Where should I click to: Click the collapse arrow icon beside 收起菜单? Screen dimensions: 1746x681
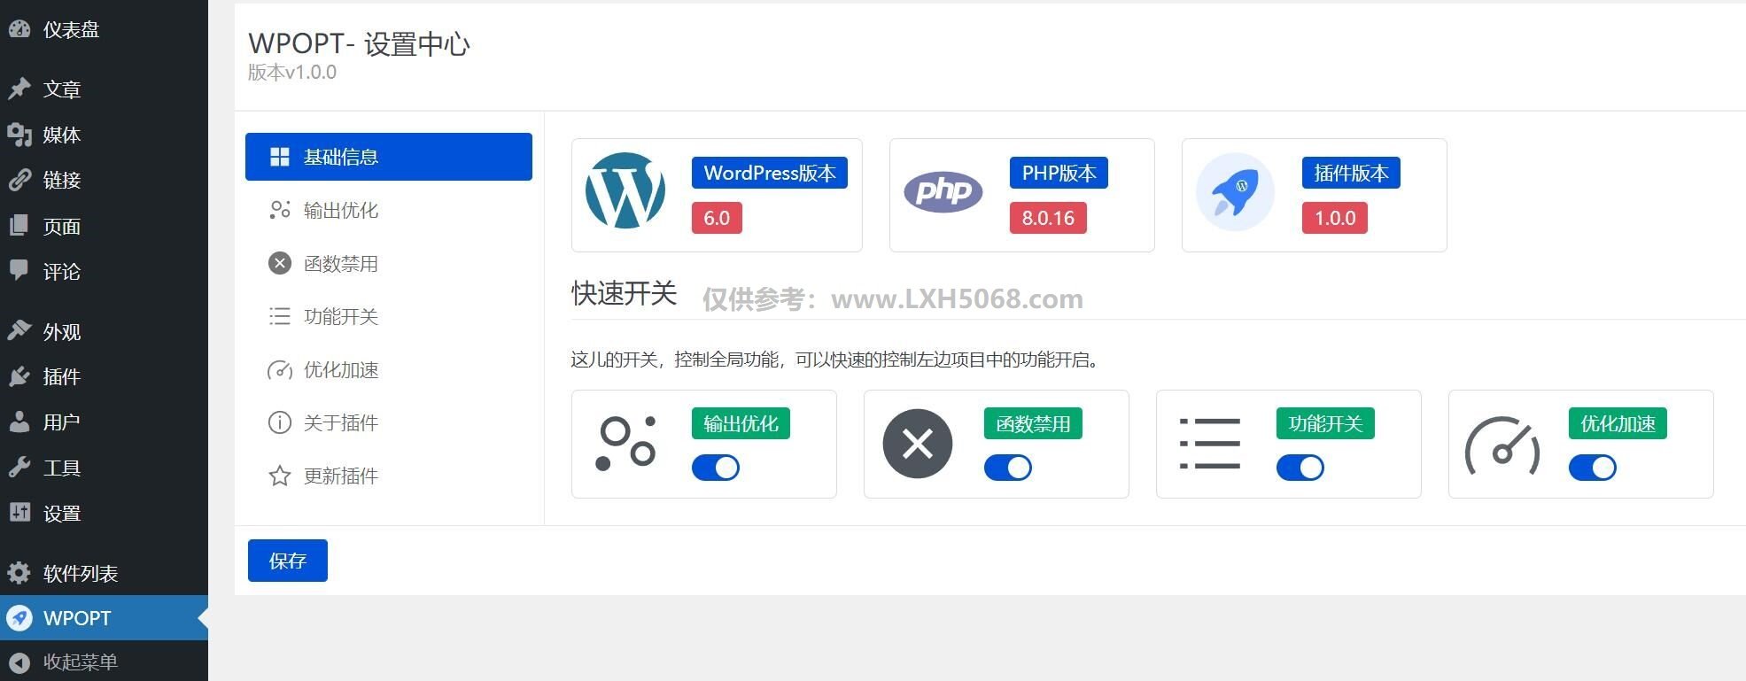(x=19, y=662)
